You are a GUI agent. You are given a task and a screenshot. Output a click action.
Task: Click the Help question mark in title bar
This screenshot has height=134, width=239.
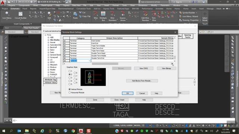tap(204, 2)
